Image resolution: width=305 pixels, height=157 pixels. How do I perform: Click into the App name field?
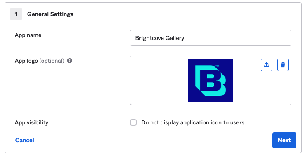pyautogui.click(x=210, y=38)
